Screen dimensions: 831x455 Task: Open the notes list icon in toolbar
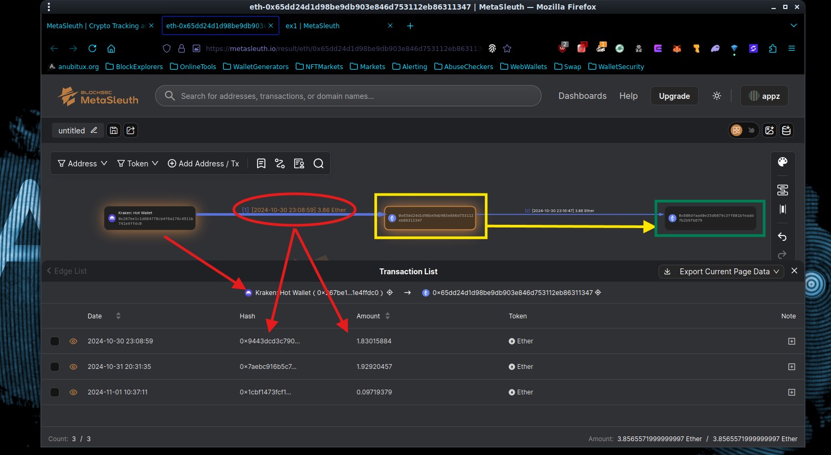click(261, 163)
